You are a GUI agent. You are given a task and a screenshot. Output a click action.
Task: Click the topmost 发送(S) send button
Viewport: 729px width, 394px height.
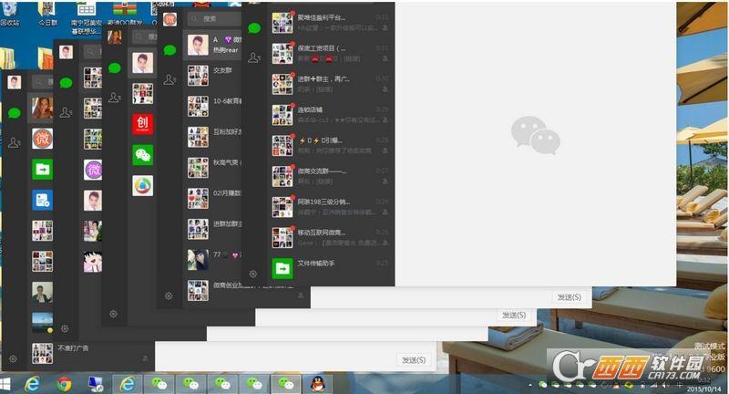click(568, 297)
